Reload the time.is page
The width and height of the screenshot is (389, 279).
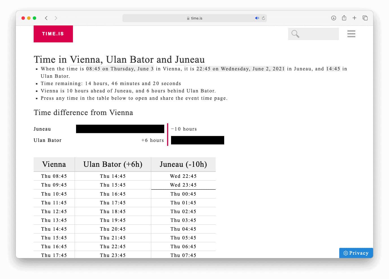point(263,18)
